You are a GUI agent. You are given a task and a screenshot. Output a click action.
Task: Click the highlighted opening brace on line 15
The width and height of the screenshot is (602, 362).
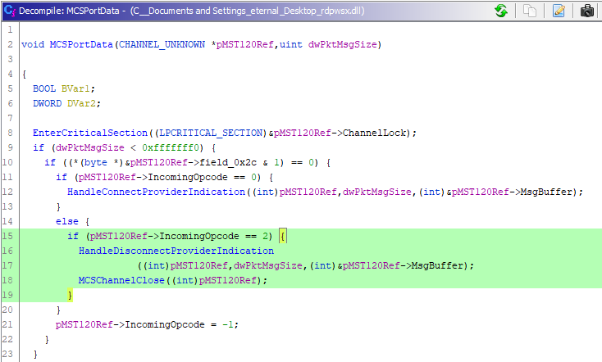pos(283,236)
